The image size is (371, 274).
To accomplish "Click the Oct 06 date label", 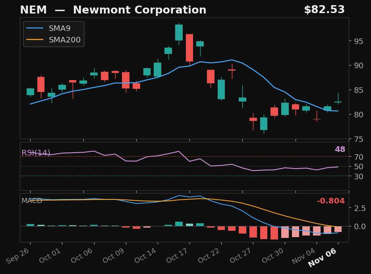I will click(x=82, y=256).
